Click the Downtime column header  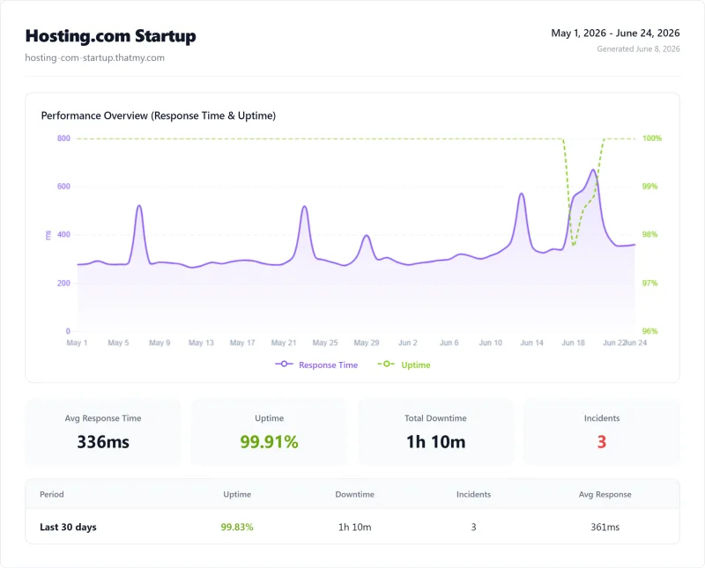(x=355, y=494)
